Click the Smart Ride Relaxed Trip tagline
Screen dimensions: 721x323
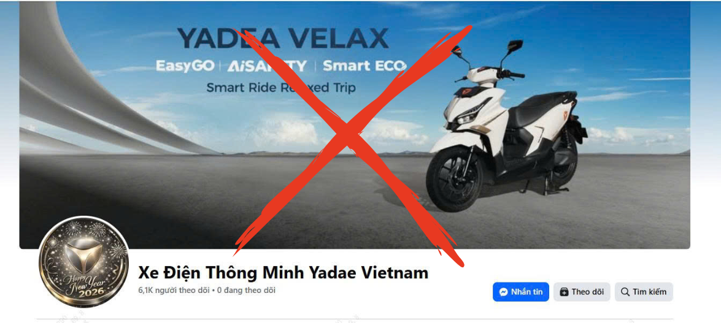[x=281, y=87]
